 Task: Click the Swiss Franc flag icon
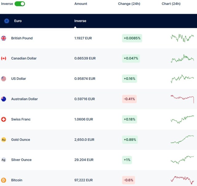click(x=4, y=119)
